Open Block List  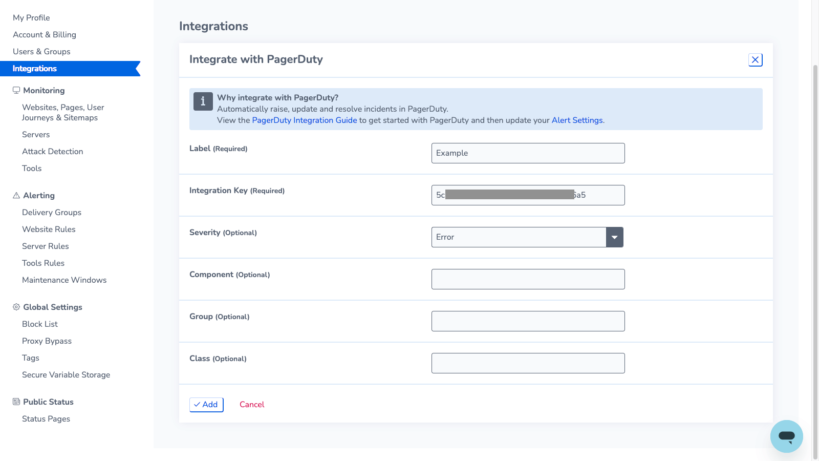tap(40, 324)
